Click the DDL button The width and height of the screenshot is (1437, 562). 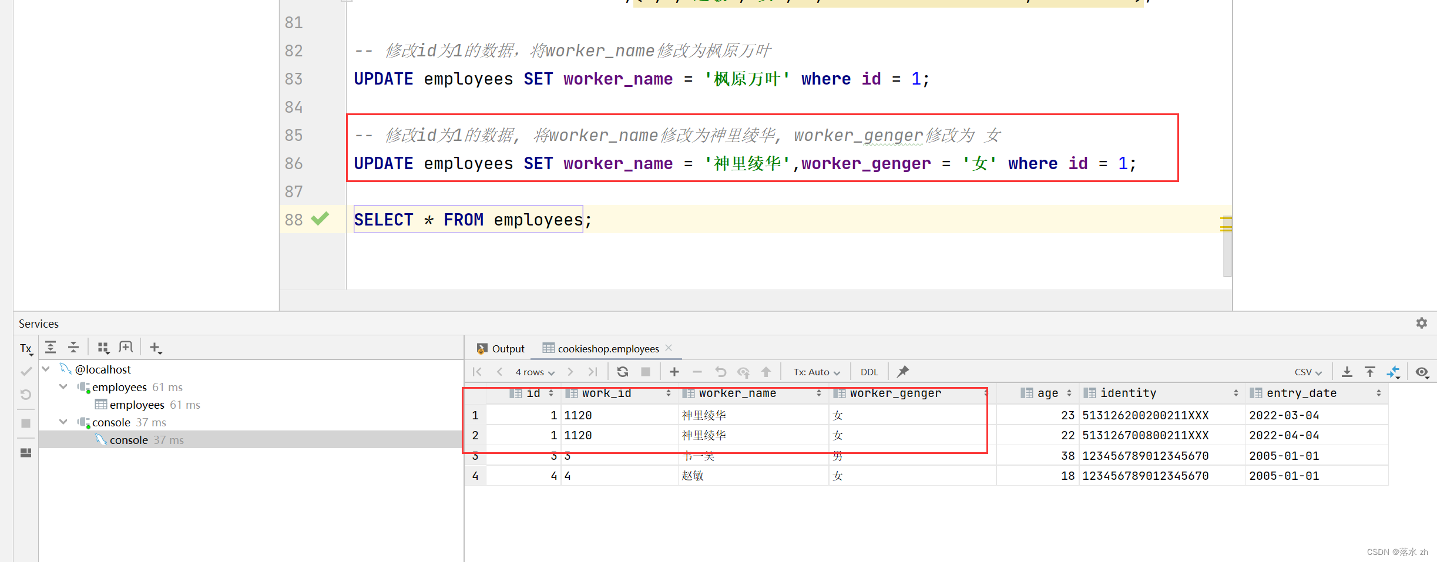click(x=869, y=372)
